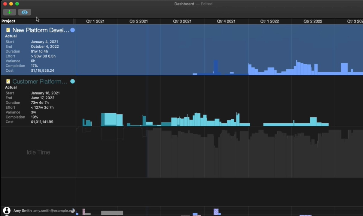Click the Project column header
This screenshot has width=363, height=216.
(x=8, y=21)
